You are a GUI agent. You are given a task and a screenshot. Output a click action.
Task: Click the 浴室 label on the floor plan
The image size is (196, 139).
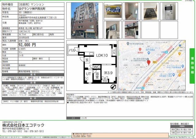(97, 75)
